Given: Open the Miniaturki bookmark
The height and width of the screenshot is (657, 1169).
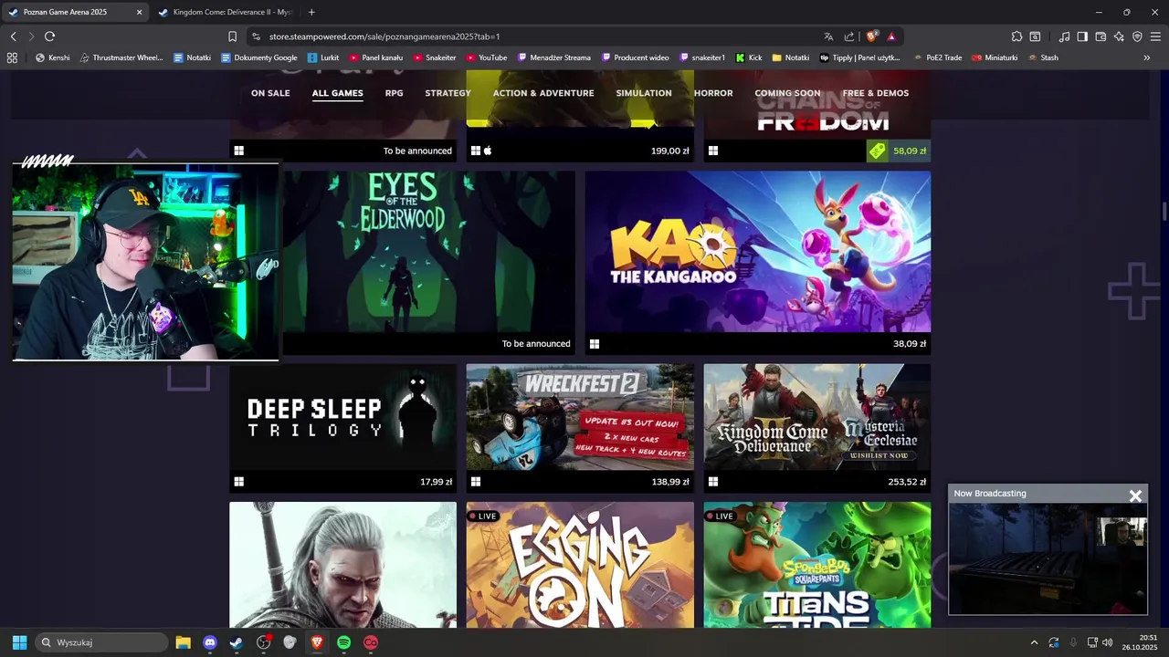Looking at the screenshot, I should point(995,57).
